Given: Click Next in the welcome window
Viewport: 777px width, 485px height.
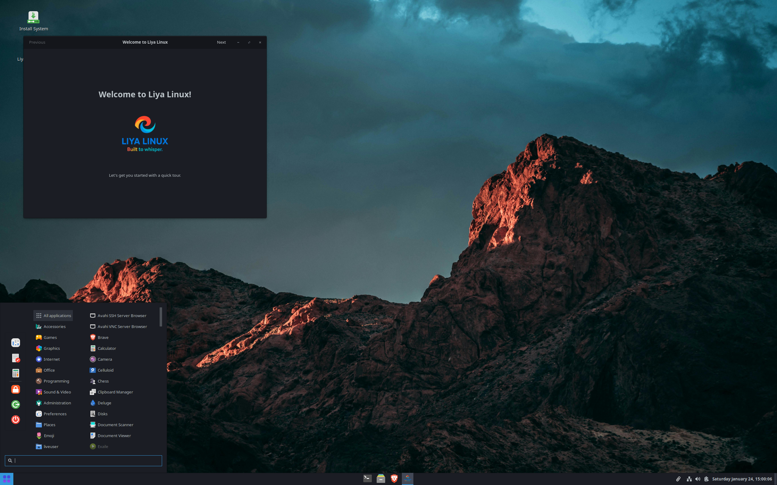Looking at the screenshot, I should pos(221,42).
